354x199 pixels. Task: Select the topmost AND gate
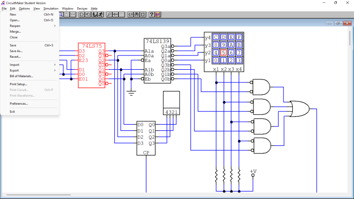[x=261, y=87]
